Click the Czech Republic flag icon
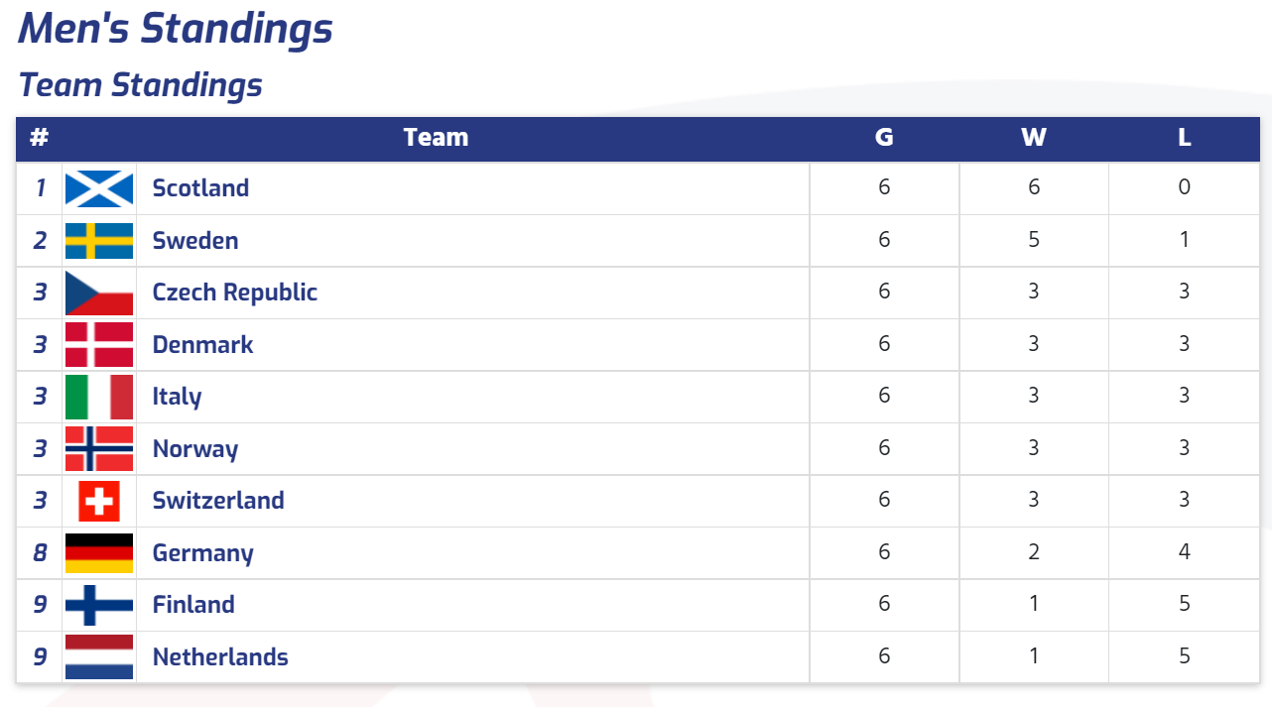Viewport: 1272px width, 707px height. 99,293
